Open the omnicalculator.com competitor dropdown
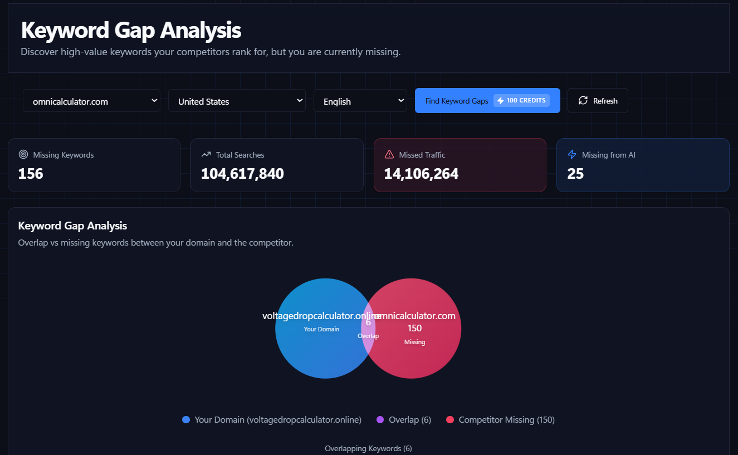This screenshot has width=738, height=455. [91, 101]
